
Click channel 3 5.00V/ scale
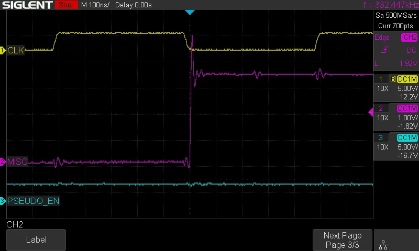tap(407, 147)
